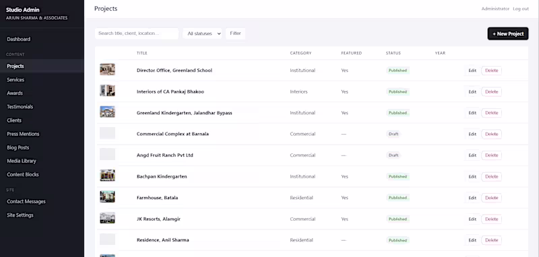The height and width of the screenshot is (257, 539).
Task: Delete Angd Fruit Ranch Pvt Ltd
Action: (x=492, y=155)
